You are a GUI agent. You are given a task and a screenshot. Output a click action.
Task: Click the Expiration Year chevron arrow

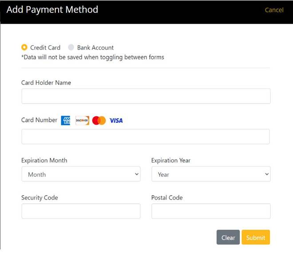[x=267, y=175]
